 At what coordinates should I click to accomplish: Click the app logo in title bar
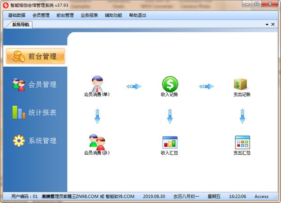point(5,5)
